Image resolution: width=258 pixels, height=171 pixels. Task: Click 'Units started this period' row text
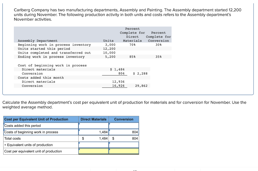click(x=44, y=49)
